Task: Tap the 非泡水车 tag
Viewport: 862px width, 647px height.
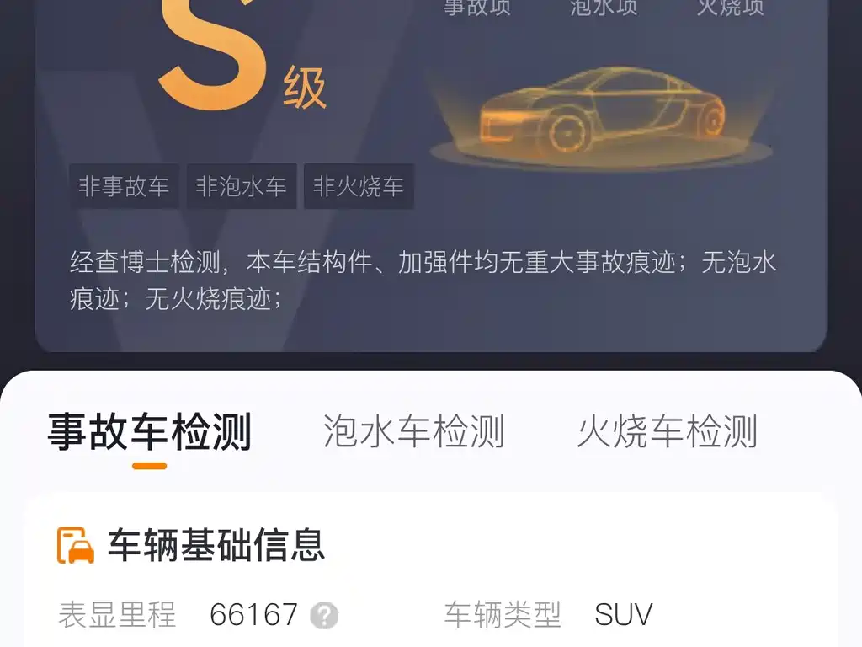Action: [x=242, y=186]
